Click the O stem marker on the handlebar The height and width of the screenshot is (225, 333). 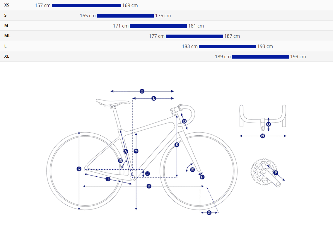coord(269,124)
